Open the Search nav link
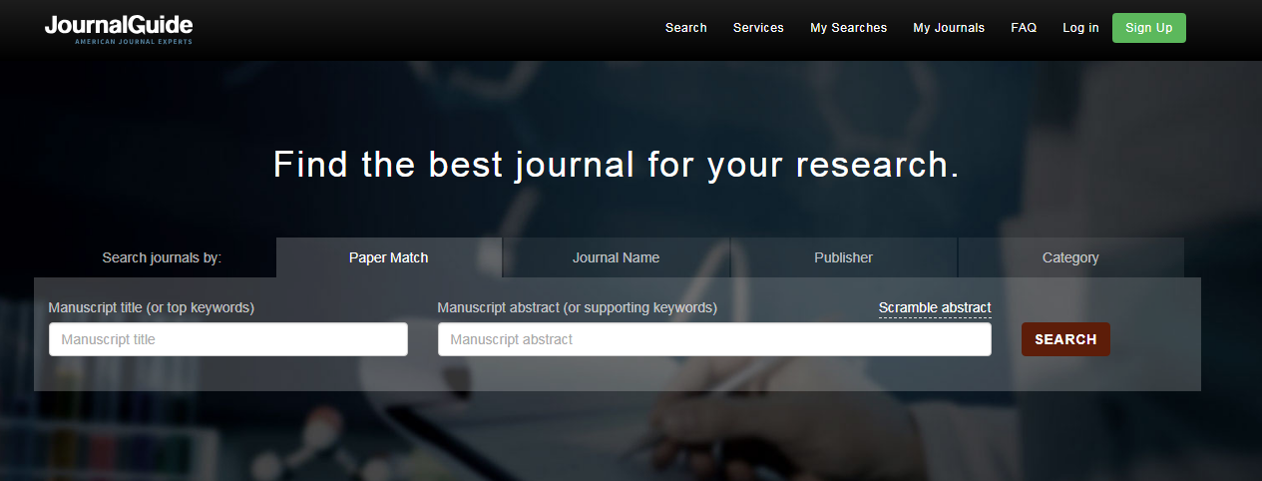1262x481 pixels. coord(685,28)
